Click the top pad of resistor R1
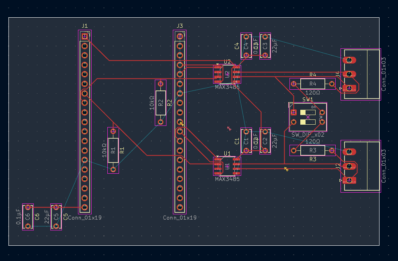Screen dimensions: 398x261 113,131
